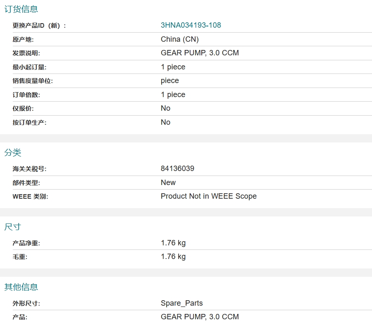Click the 其他信息 section heading
The width and height of the screenshot is (372, 323).
21,287
